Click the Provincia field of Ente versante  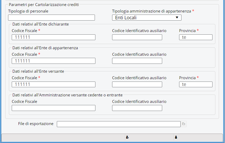click(196, 84)
